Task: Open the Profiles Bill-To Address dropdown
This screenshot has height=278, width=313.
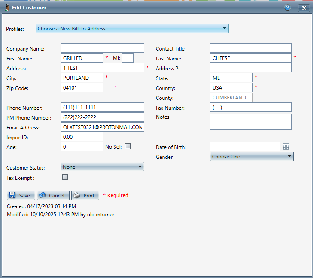Action: tap(132, 29)
